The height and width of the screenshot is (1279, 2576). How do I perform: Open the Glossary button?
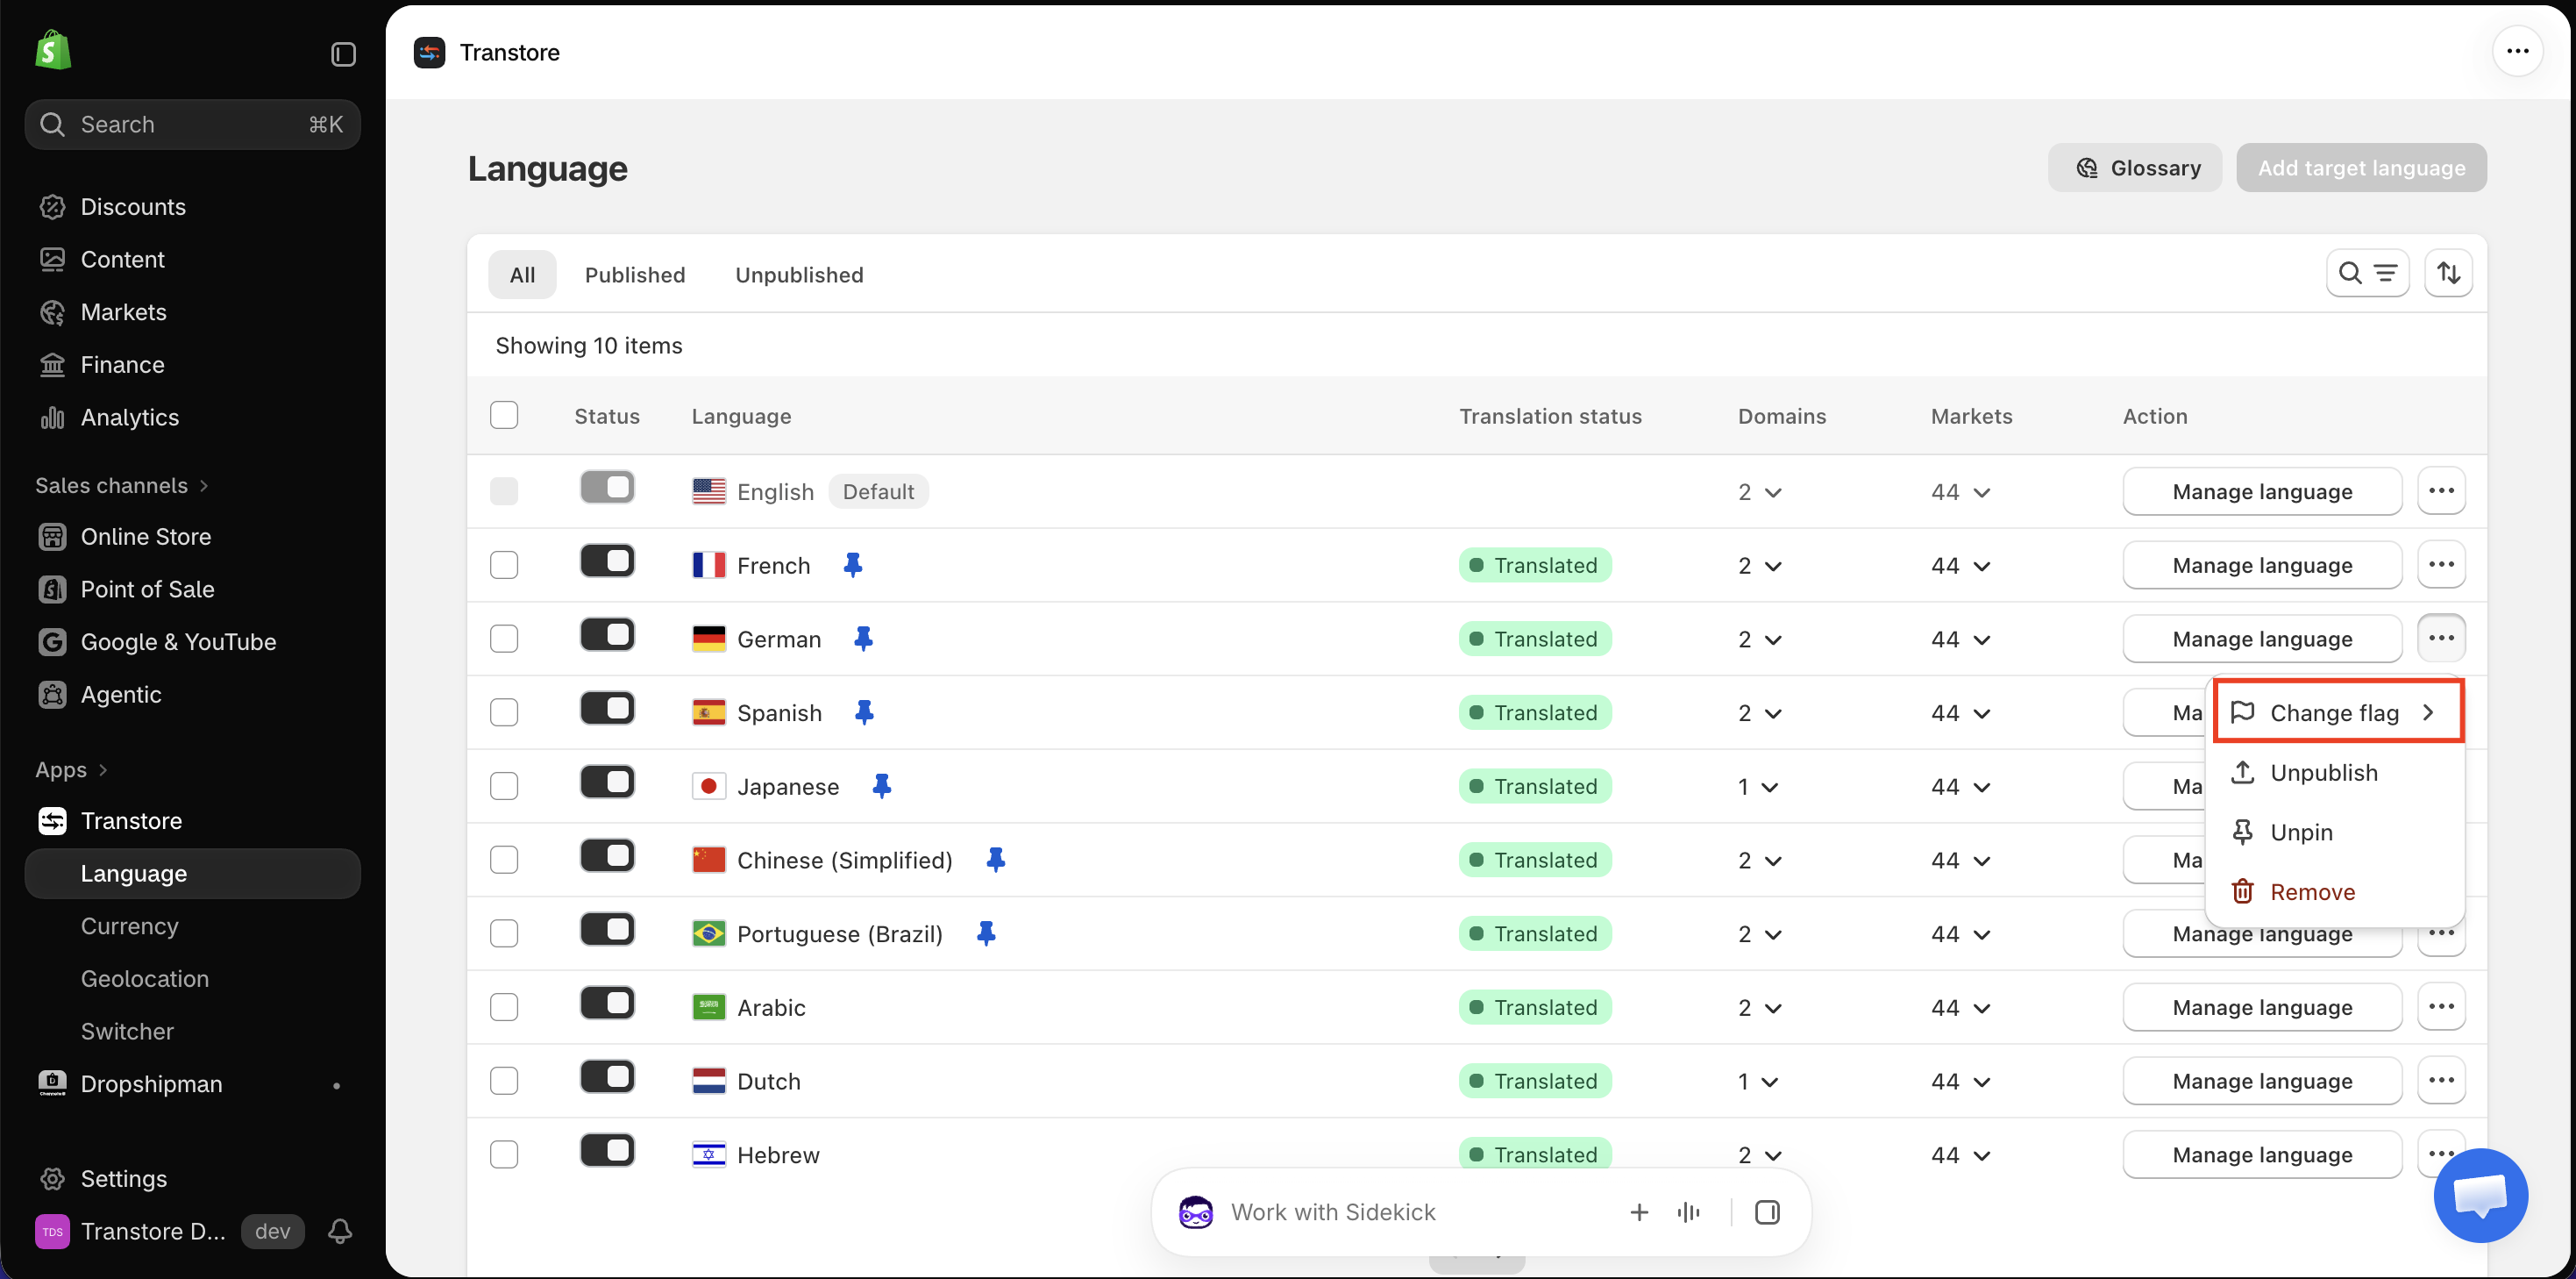[2135, 168]
